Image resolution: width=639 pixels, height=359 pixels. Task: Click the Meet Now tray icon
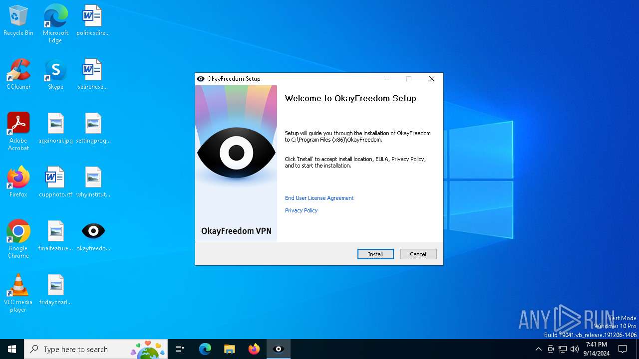pyautogui.click(x=551, y=349)
